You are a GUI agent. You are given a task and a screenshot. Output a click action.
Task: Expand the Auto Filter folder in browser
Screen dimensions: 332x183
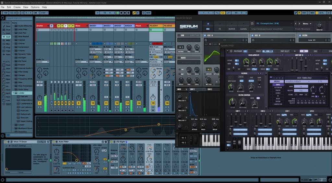pos(13,29)
